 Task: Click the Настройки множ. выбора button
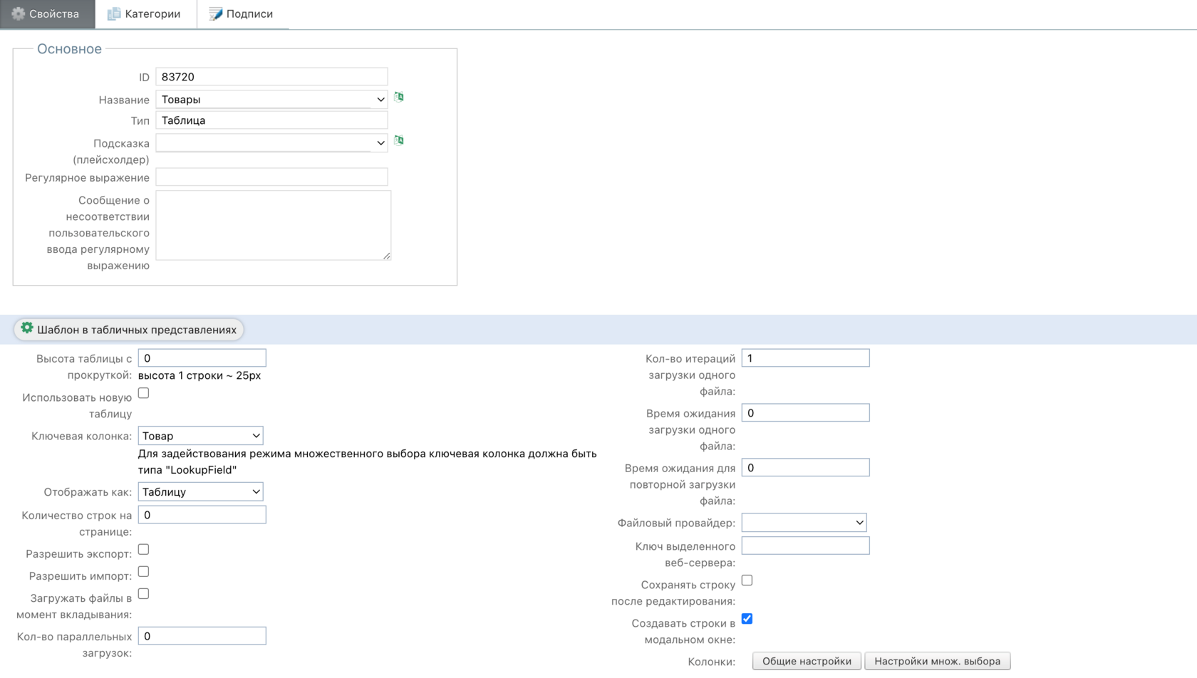[x=937, y=661]
